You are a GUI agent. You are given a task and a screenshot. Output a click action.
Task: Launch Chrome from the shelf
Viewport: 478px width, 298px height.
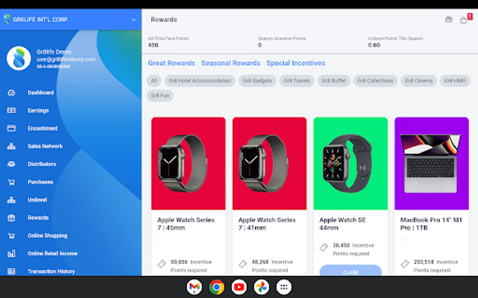click(x=216, y=287)
